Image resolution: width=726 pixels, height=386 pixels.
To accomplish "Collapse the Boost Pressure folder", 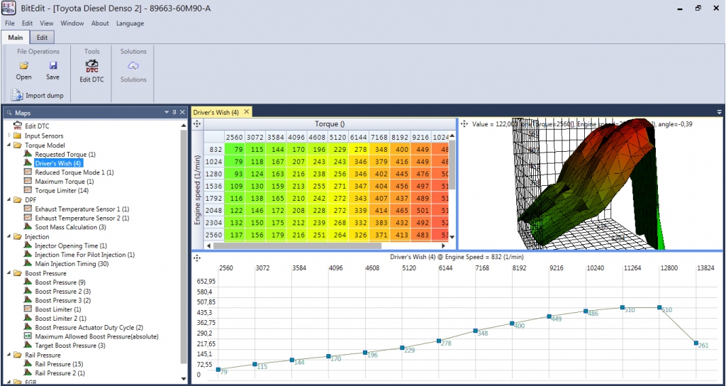I will click(10, 273).
